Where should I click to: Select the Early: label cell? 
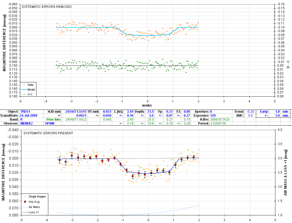(264, 112)
